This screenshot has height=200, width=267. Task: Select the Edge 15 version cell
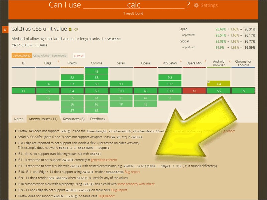(48, 91)
